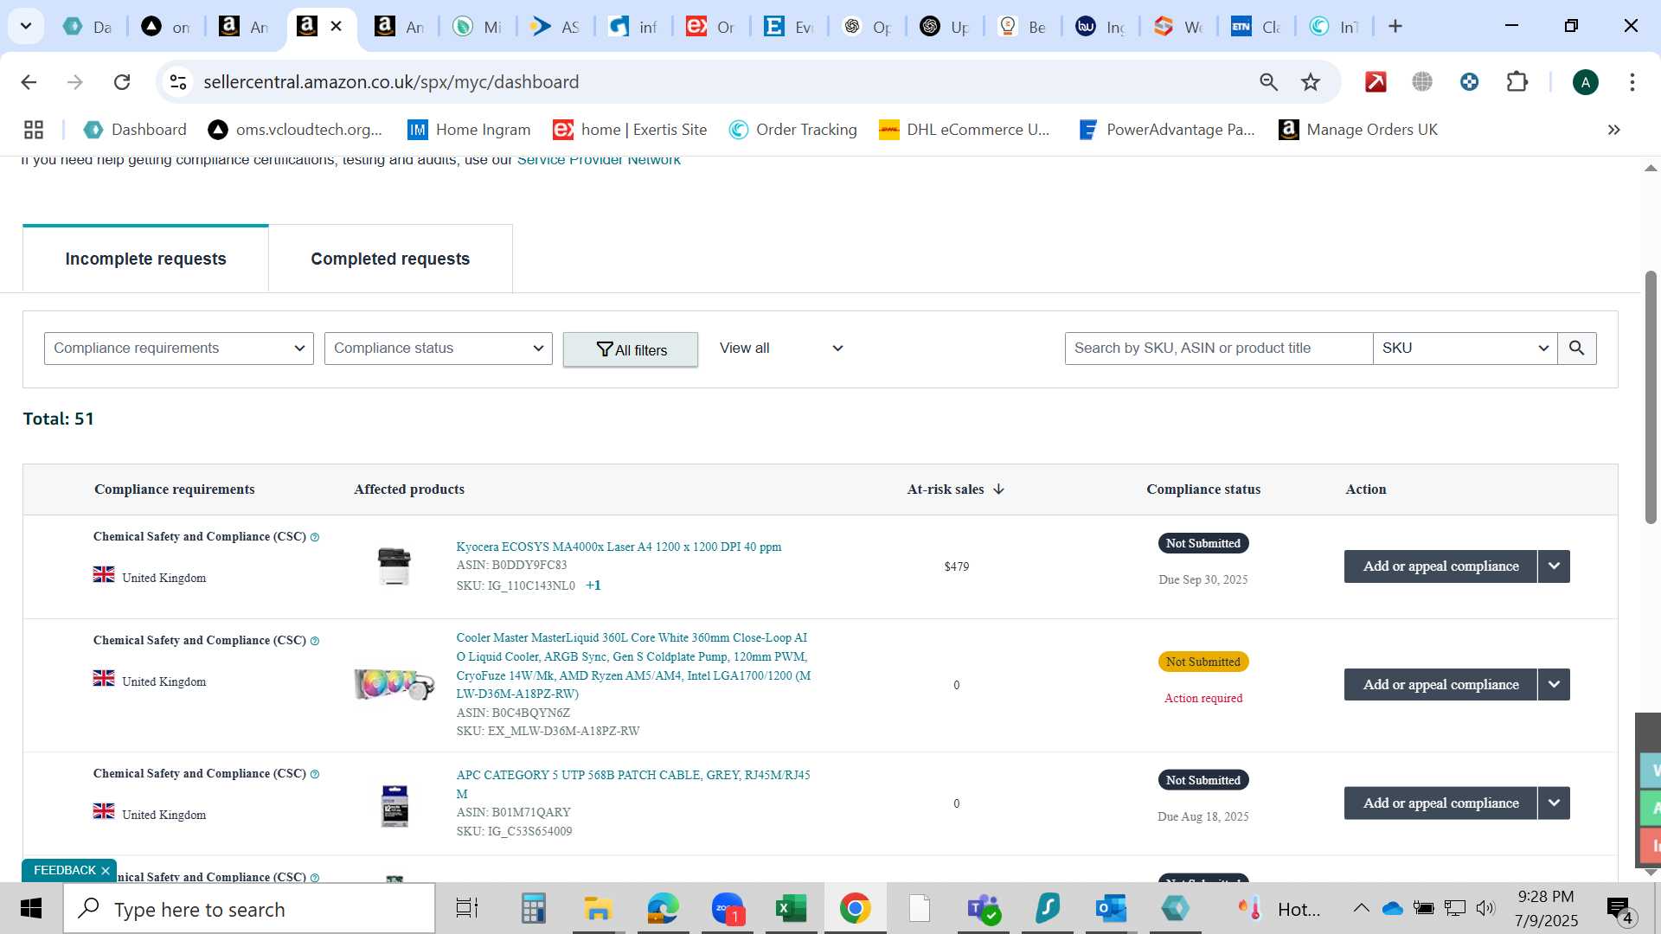This screenshot has height=934, width=1661.
Task: Open the Compliance status dropdown
Action: tap(439, 348)
